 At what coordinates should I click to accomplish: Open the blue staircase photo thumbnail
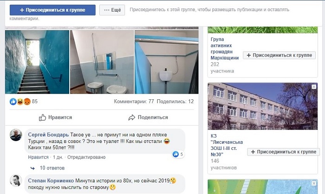coord(37,62)
